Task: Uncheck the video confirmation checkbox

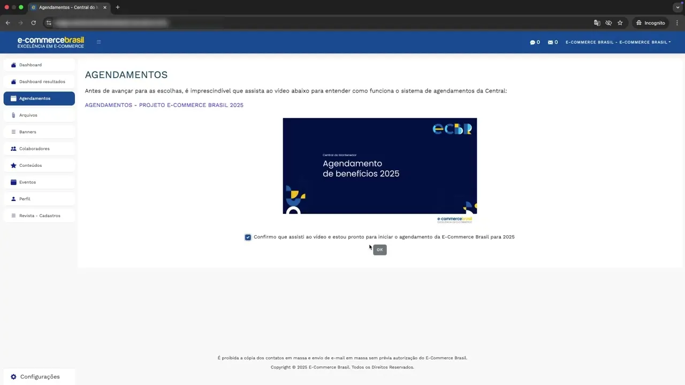Action: coord(248,237)
